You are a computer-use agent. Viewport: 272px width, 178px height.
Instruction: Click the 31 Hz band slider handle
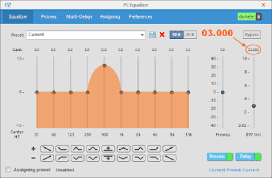(37, 92)
